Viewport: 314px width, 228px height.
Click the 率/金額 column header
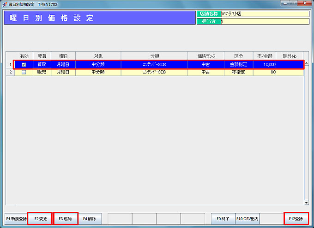pyautogui.click(x=264, y=56)
